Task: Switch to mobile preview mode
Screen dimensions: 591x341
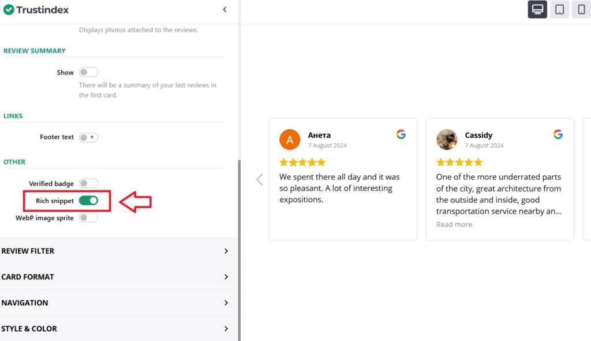Action: (x=581, y=9)
